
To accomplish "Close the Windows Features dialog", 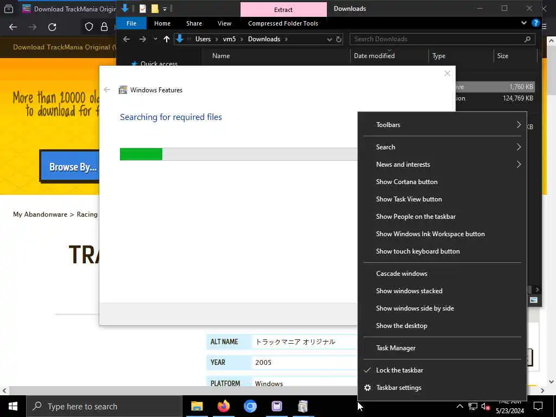I will (447, 73).
